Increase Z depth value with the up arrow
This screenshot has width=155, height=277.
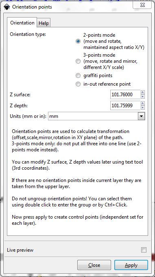[x=143, y=103]
